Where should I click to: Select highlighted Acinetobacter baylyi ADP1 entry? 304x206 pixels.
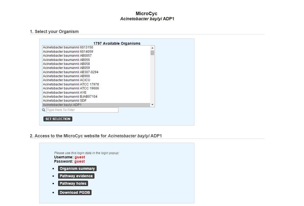coord(96,105)
